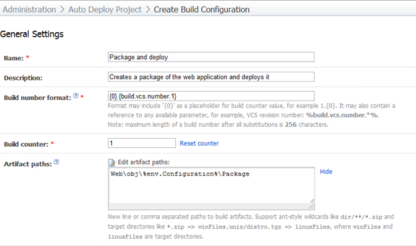
Task: Open help icon beside Artifact paths
Action: pyautogui.click(x=56, y=162)
